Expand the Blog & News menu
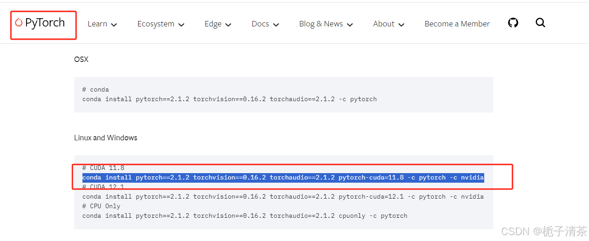The width and height of the screenshot is (589, 241). click(x=326, y=24)
